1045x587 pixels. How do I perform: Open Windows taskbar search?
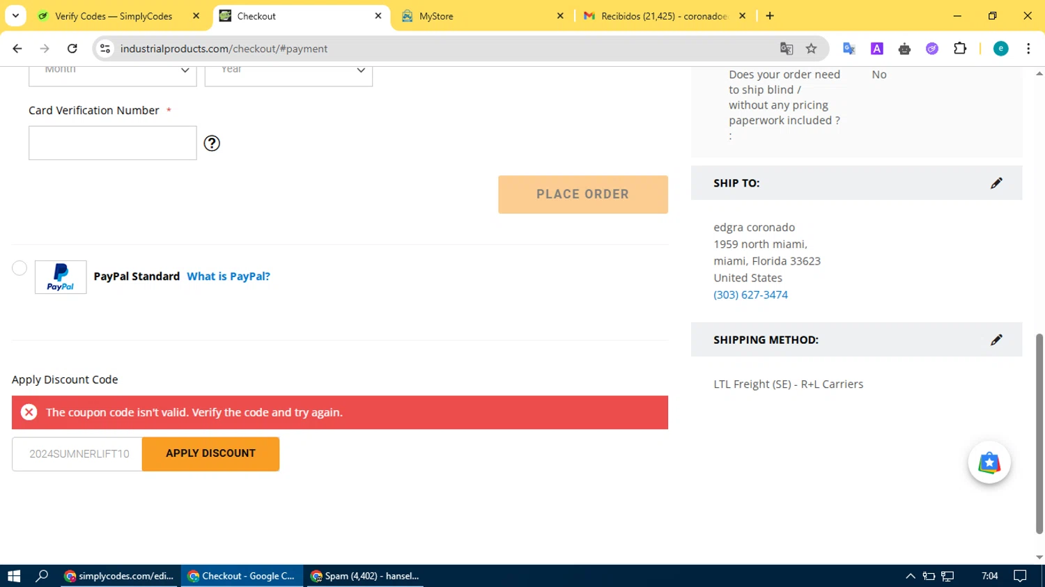click(42, 576)
